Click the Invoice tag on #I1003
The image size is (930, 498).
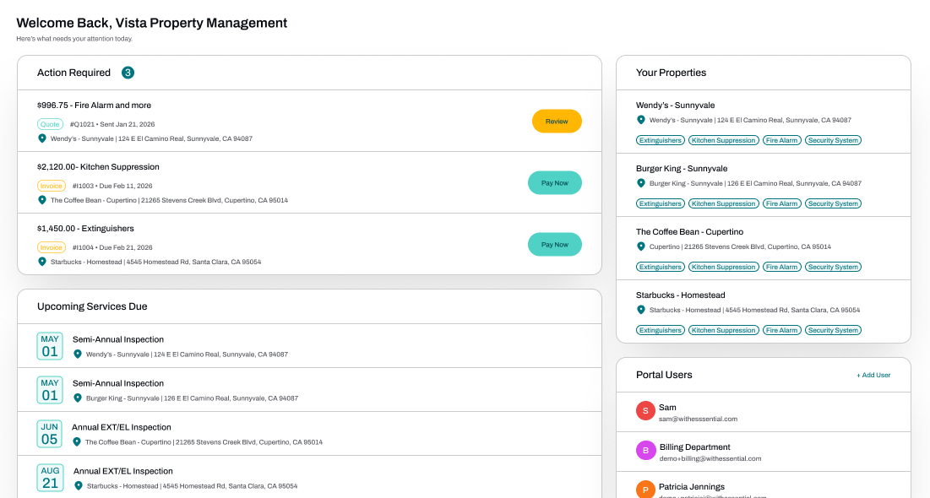point(51,187)
